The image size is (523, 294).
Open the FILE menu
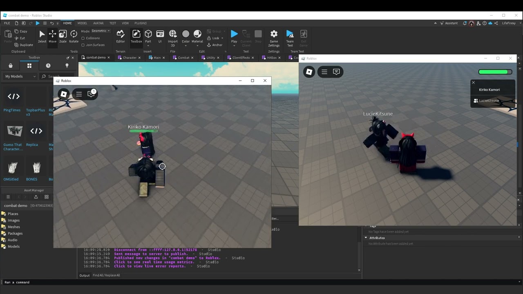(7, 23)
